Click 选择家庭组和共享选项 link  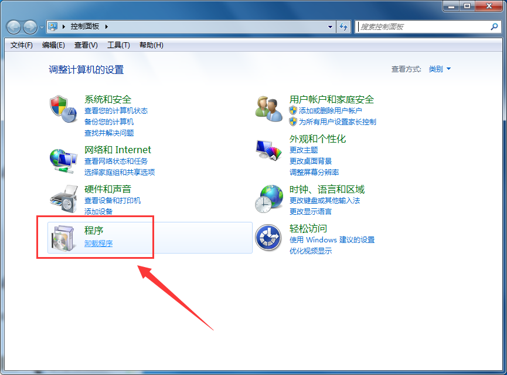120,172
